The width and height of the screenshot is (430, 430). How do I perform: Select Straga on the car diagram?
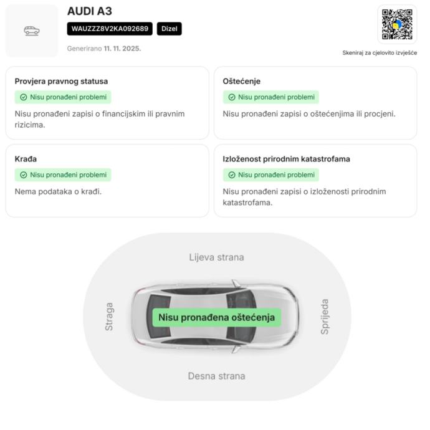coord(110,317)
